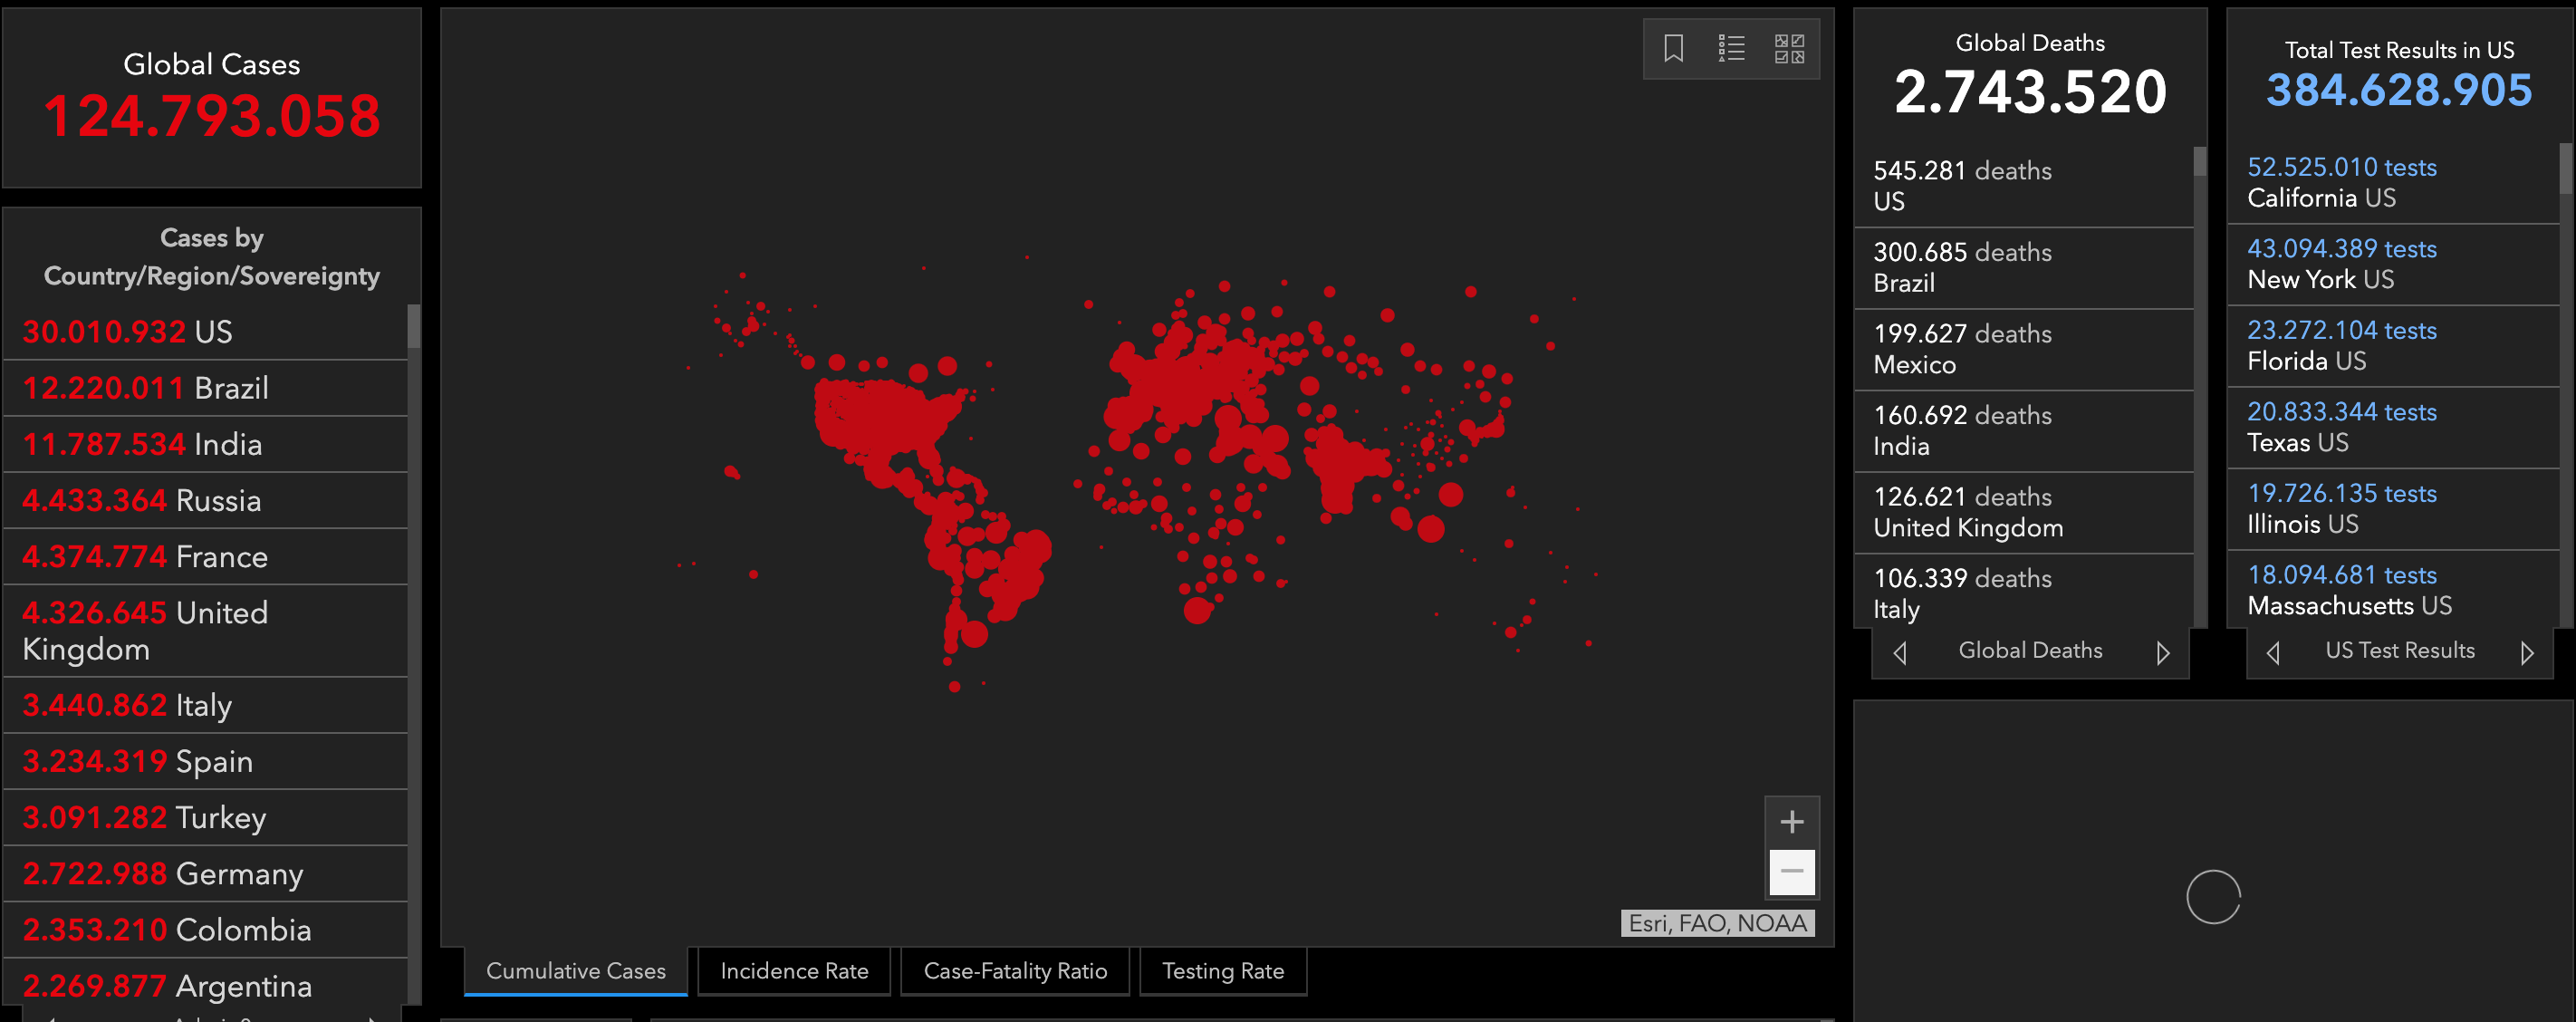
Task: Select India in the cases by country list
Action: point(143,444)
